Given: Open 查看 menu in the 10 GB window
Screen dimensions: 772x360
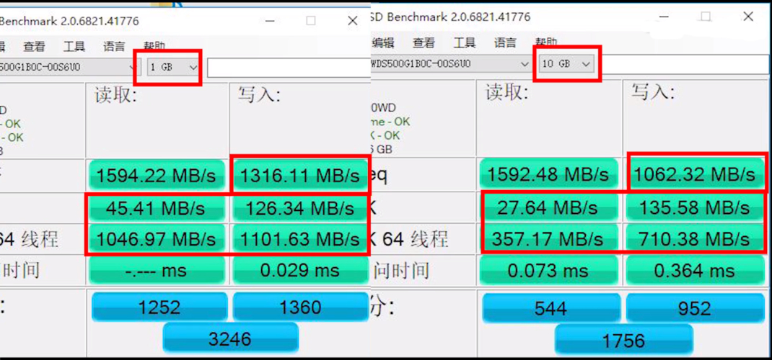Looking at the screenshot, I should (424, 42).
